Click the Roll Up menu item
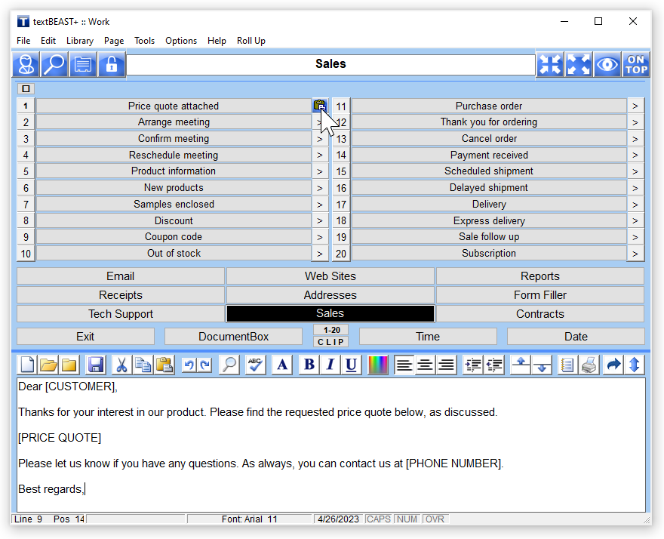Screen dimensions: 664x539 click(x=251, y=41)
